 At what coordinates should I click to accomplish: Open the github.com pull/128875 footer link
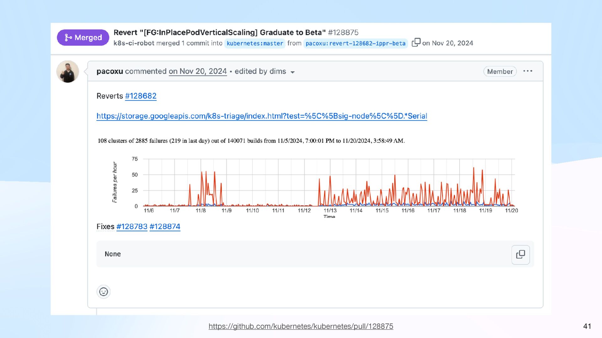(x=301, y=326)
